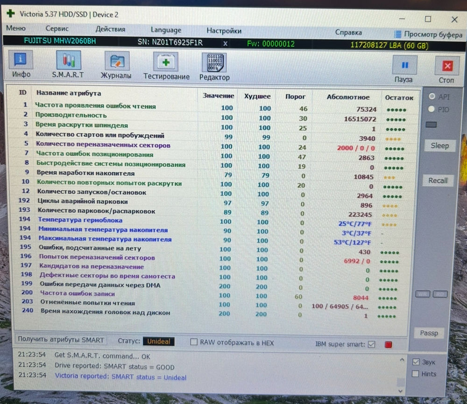
Task: Click the Худшее column header
Action: click(x=257, y=96)
